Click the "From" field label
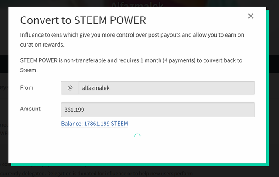The width and height of the screenshot is (279, 177). click(27, 87)
